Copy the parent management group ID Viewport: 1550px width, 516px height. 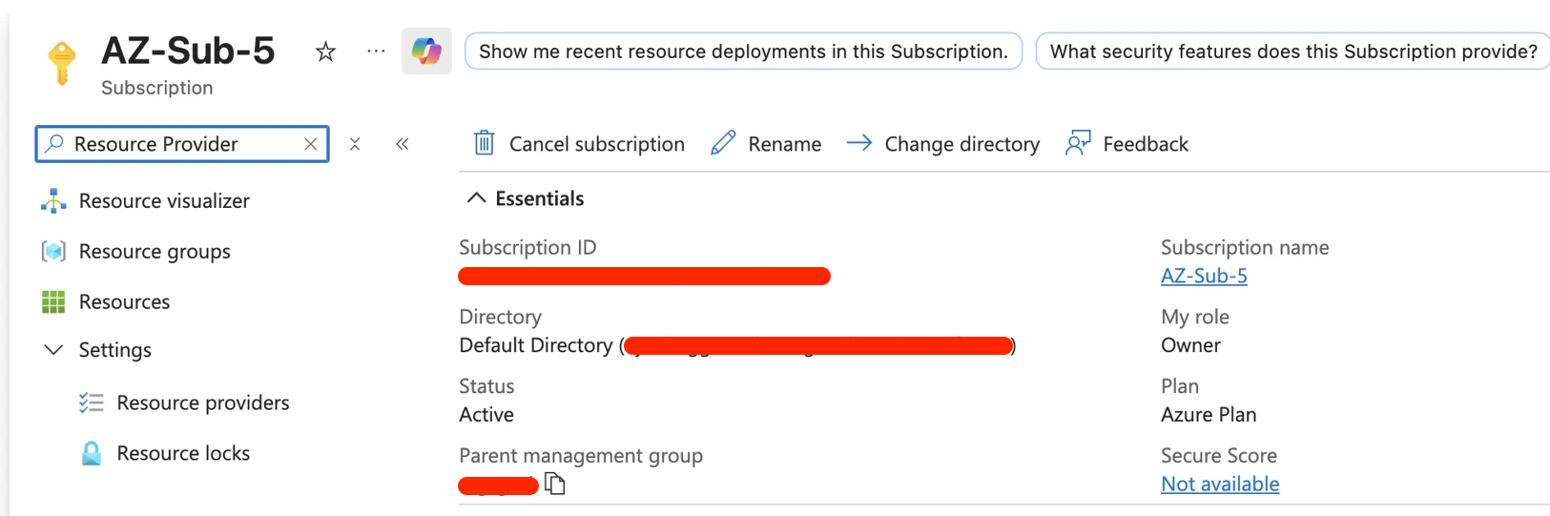(x=554, y=484)
